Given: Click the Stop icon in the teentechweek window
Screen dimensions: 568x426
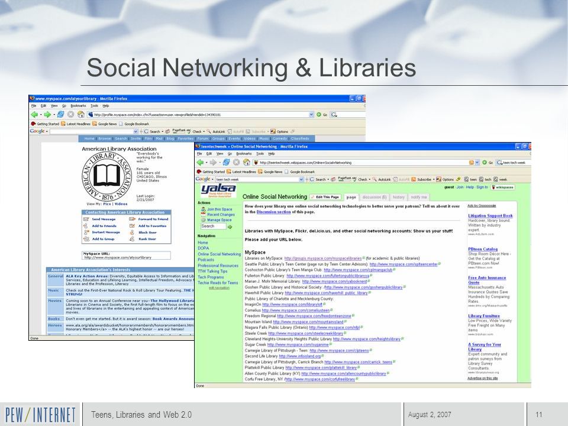Looking at the screenshot, I should (x=236, y=162).
